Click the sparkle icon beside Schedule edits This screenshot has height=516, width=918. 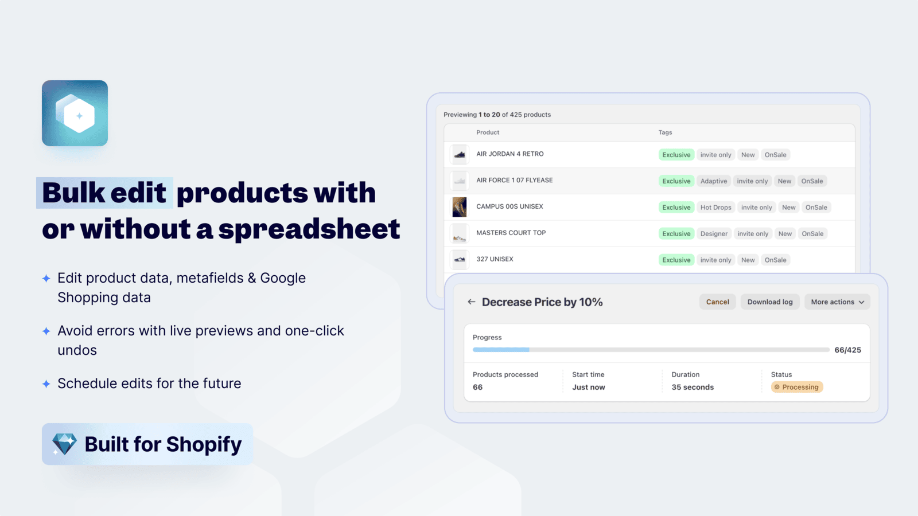[46, 384]
